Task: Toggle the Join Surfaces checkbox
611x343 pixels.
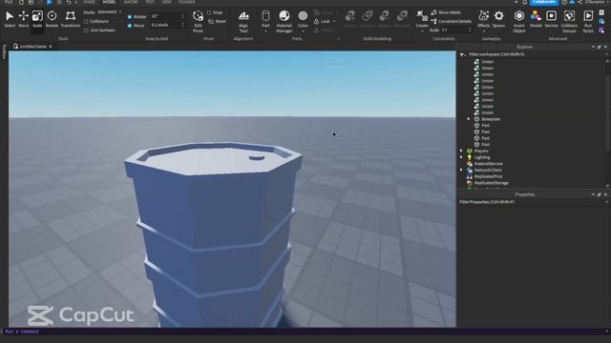Action: (x=86, y=30)
